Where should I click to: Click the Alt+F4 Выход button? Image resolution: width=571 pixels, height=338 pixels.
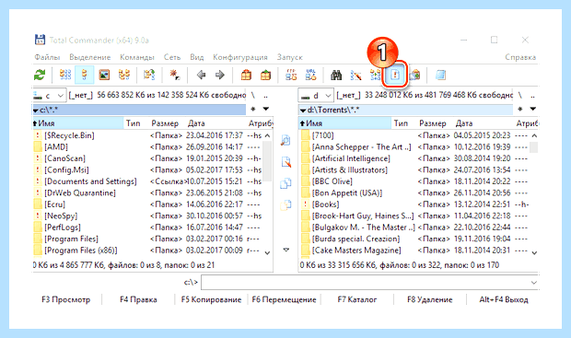504,299
